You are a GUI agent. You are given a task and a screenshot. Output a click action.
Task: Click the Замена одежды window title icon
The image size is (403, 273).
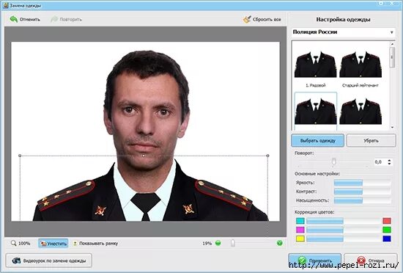point(6,5)
